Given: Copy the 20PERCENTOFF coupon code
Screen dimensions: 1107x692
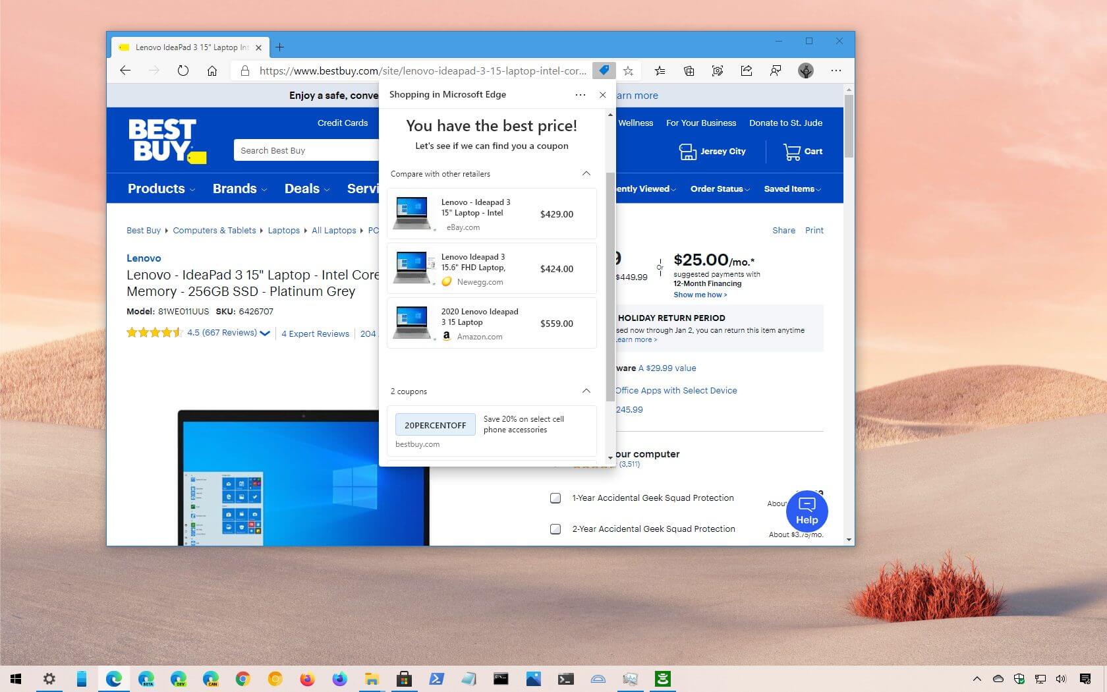Looking at the screenshot, I should click(x=435, y=425).
